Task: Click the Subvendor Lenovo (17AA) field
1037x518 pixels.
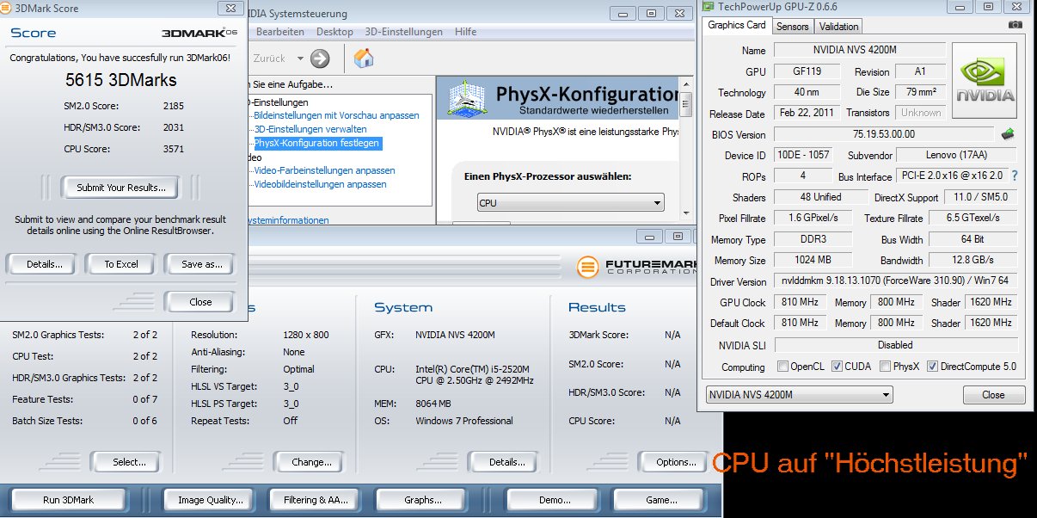Action: 956,155
